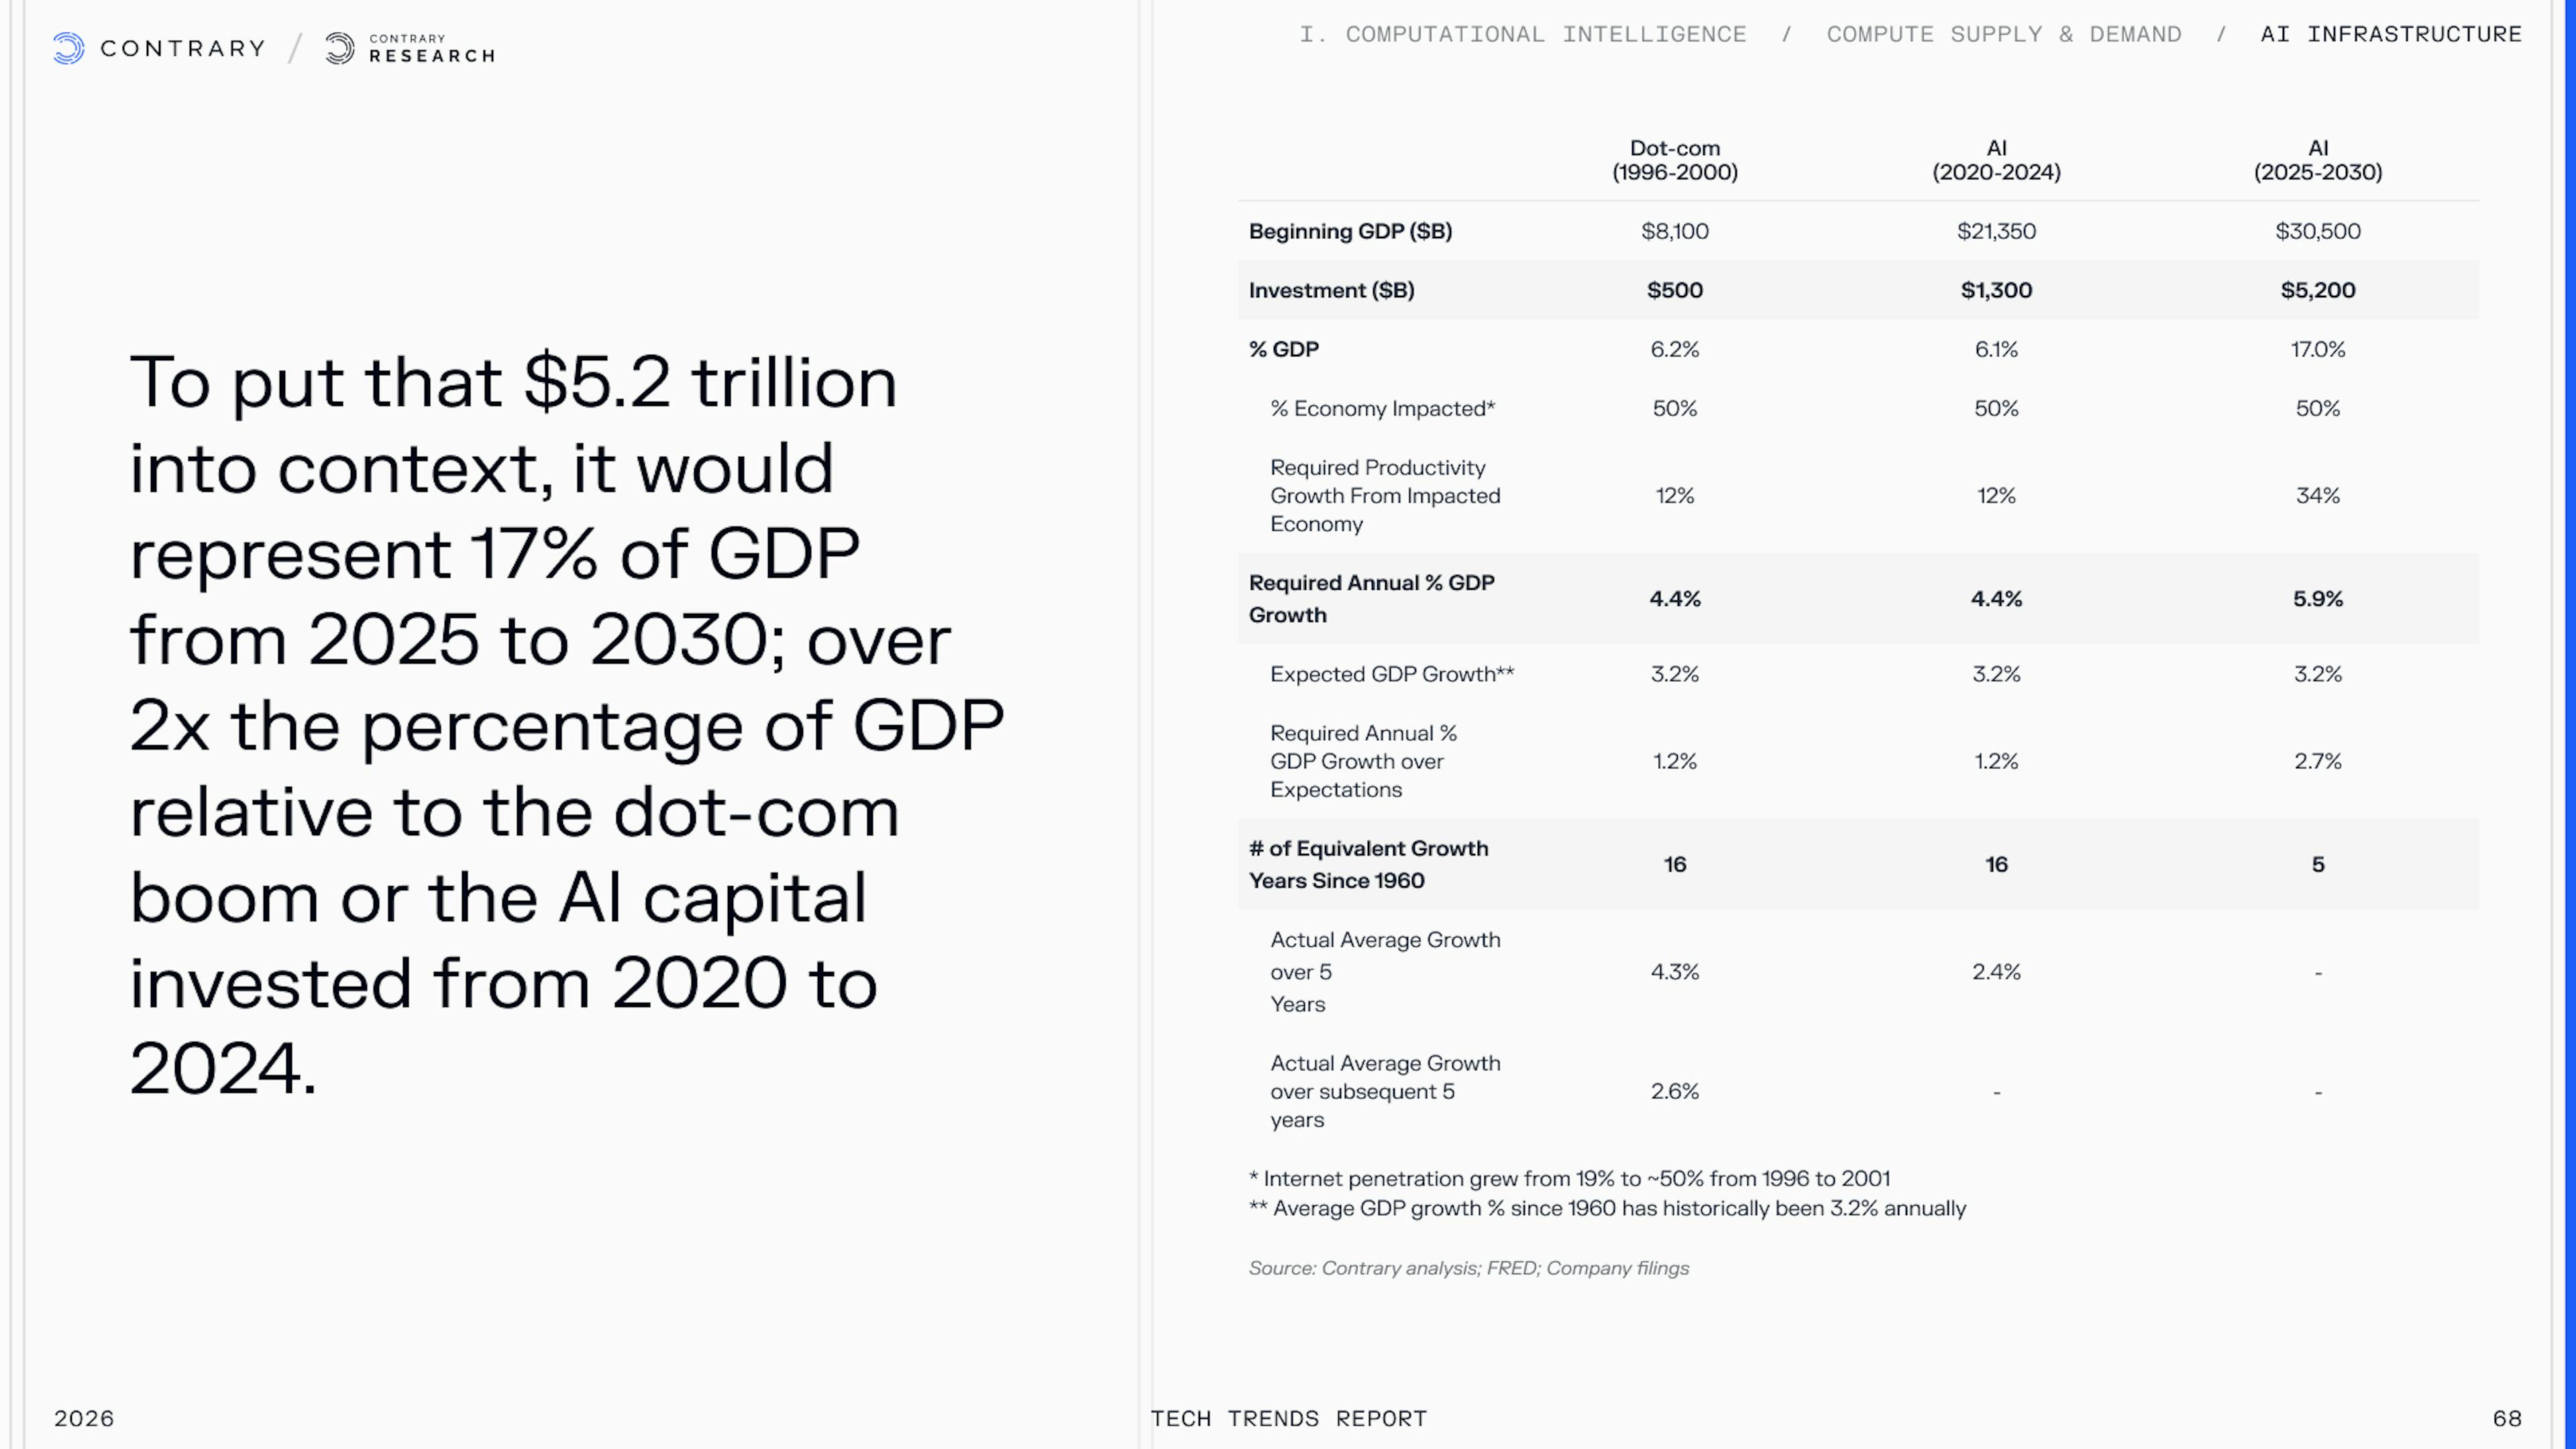2576x1449 pixels.
Task: Click the Source: Contrary analysis citation
Action: pos(1468,1268)
